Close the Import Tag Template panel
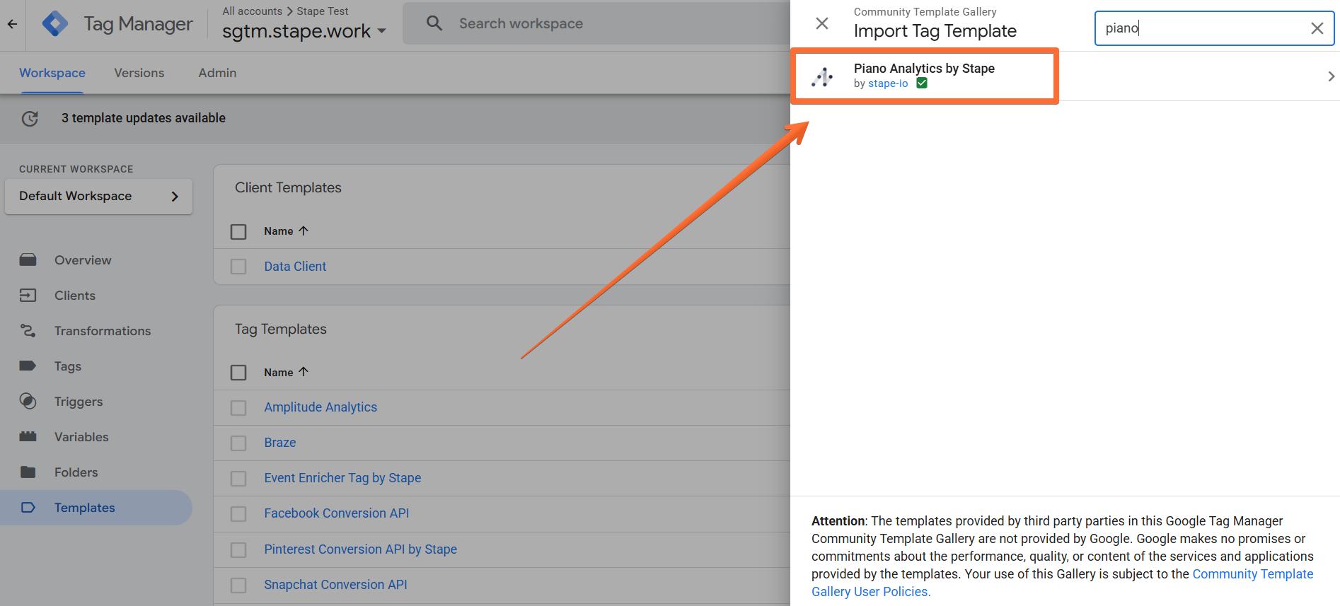The height and width of the screenshot is (606, 1340). point(822,23)
